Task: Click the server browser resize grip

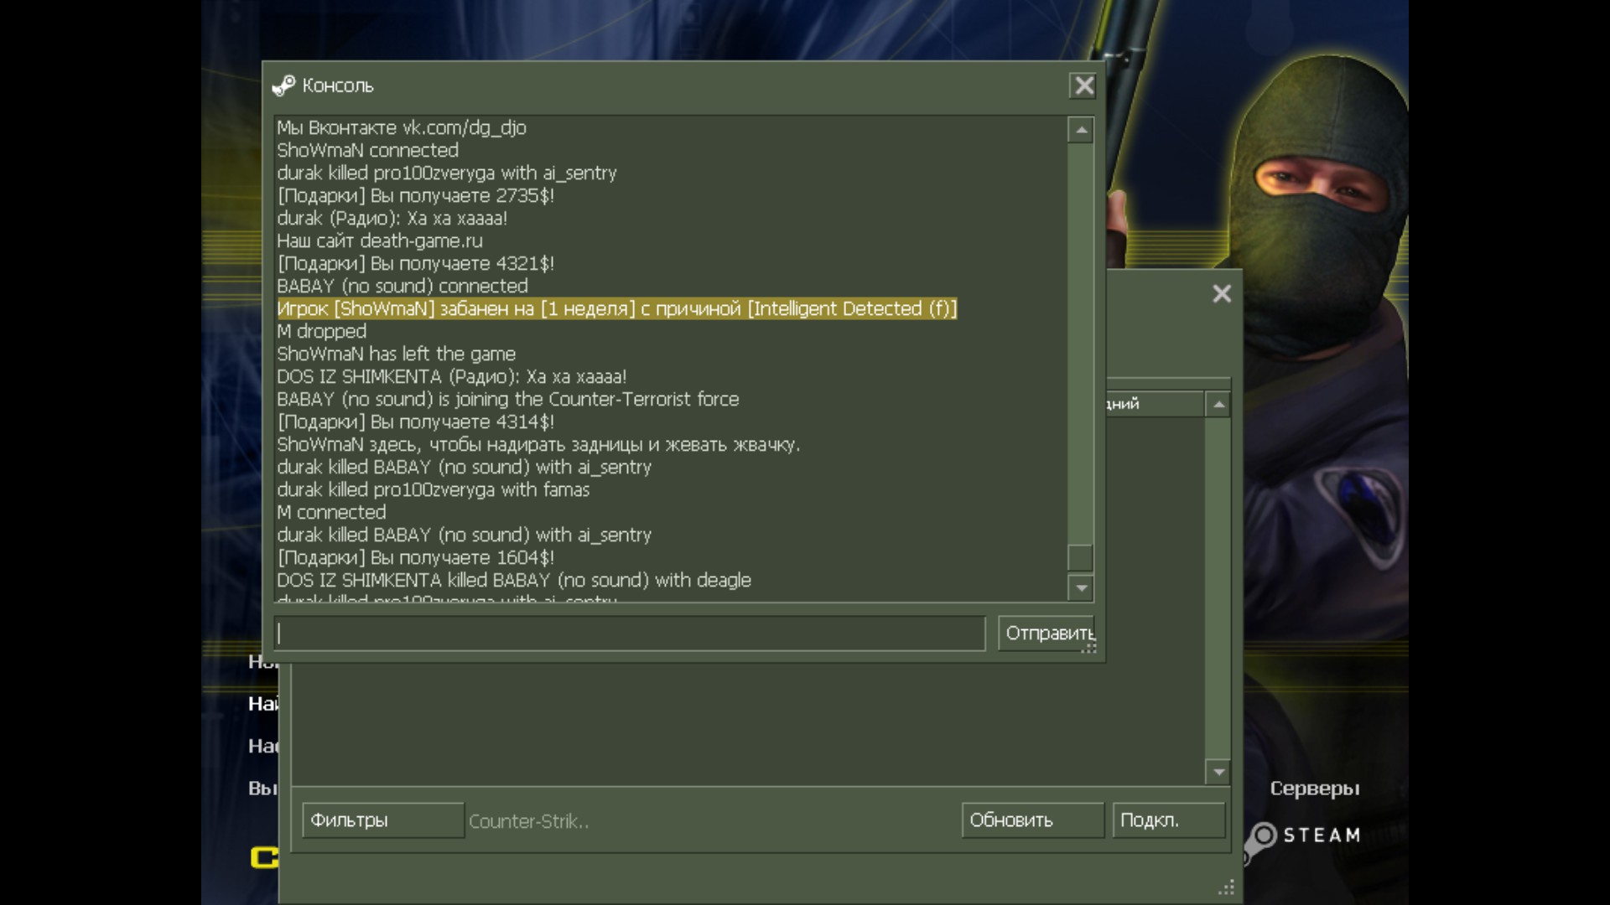Action: pyautogui.click(x=1227, y=887)
